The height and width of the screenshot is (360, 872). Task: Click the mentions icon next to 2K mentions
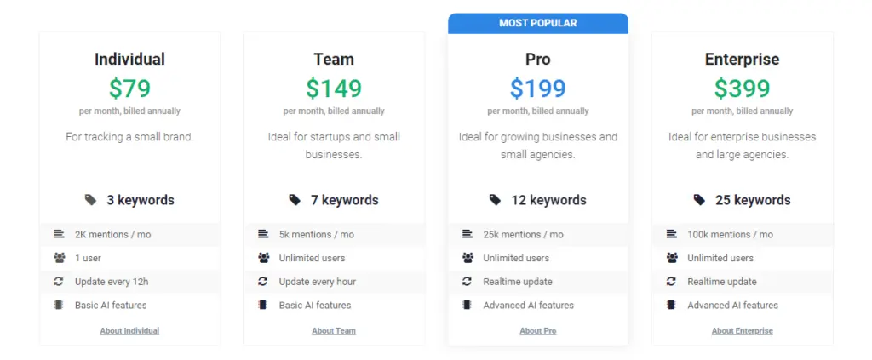click(59, 234)
